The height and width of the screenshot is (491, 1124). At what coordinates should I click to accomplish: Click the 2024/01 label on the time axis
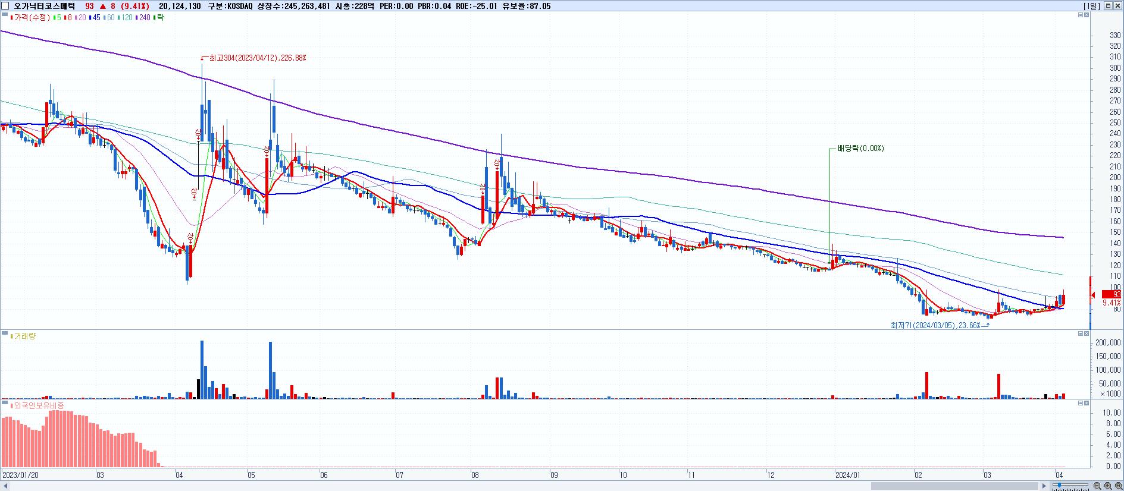tap(848, 476)
